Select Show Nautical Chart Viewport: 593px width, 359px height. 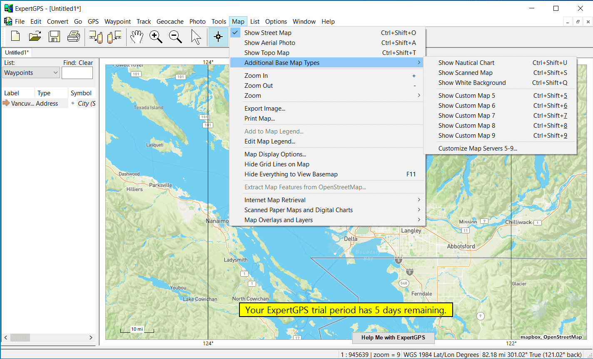[466, 63]
